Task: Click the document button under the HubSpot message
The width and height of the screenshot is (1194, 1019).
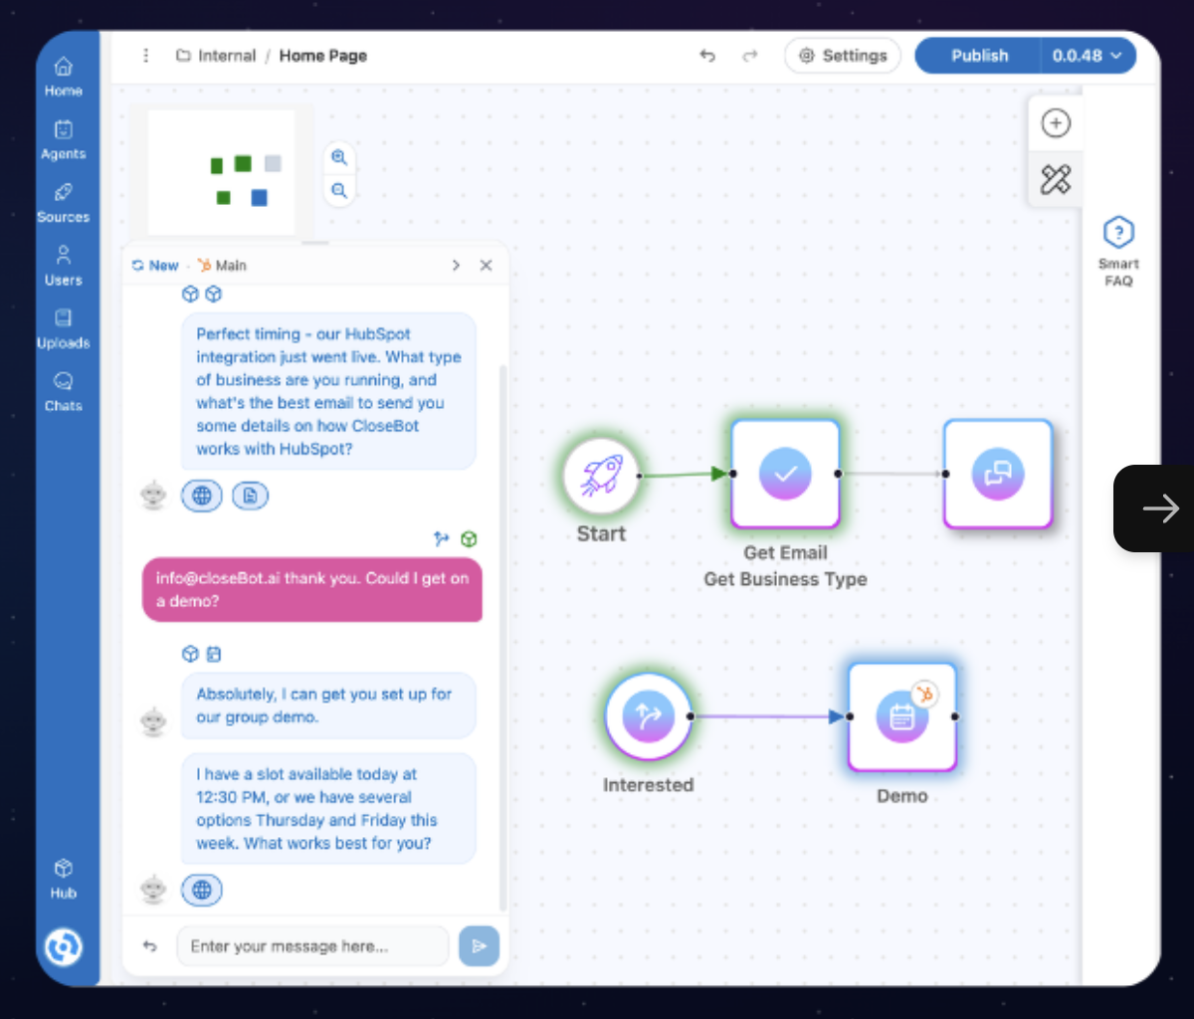Action: click(x=251, y=496)
